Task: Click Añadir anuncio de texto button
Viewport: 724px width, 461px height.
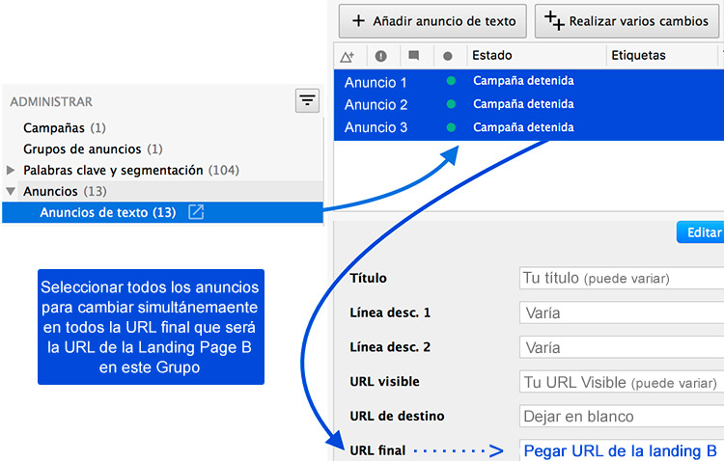Action: [x=432, y=21]
